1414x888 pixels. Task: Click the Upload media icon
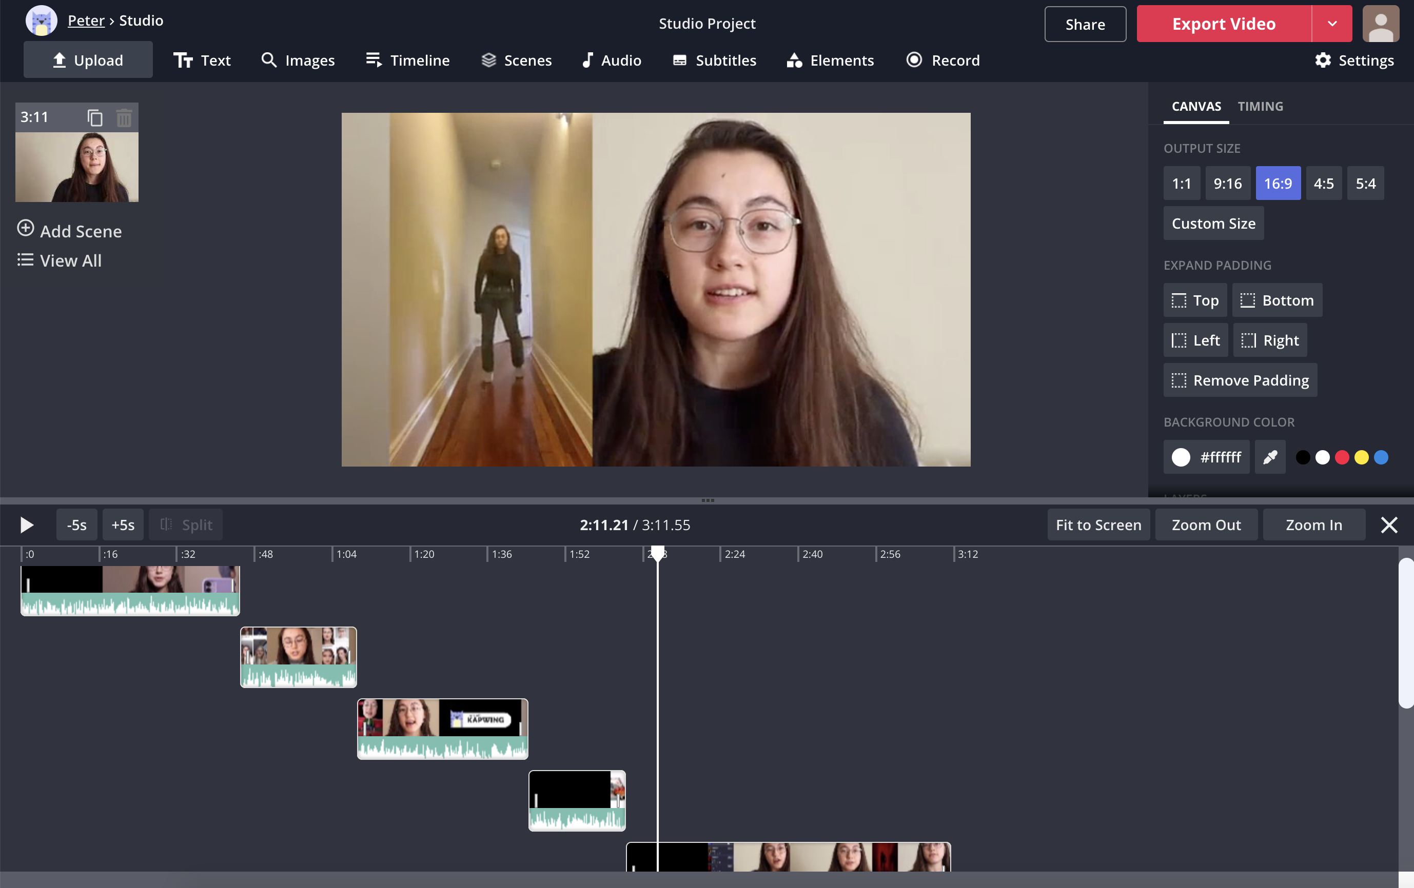58,60
